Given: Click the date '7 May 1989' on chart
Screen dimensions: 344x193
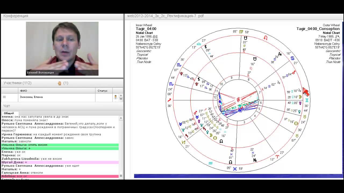Looking at the screenshot, I should [x=326, y=36].
